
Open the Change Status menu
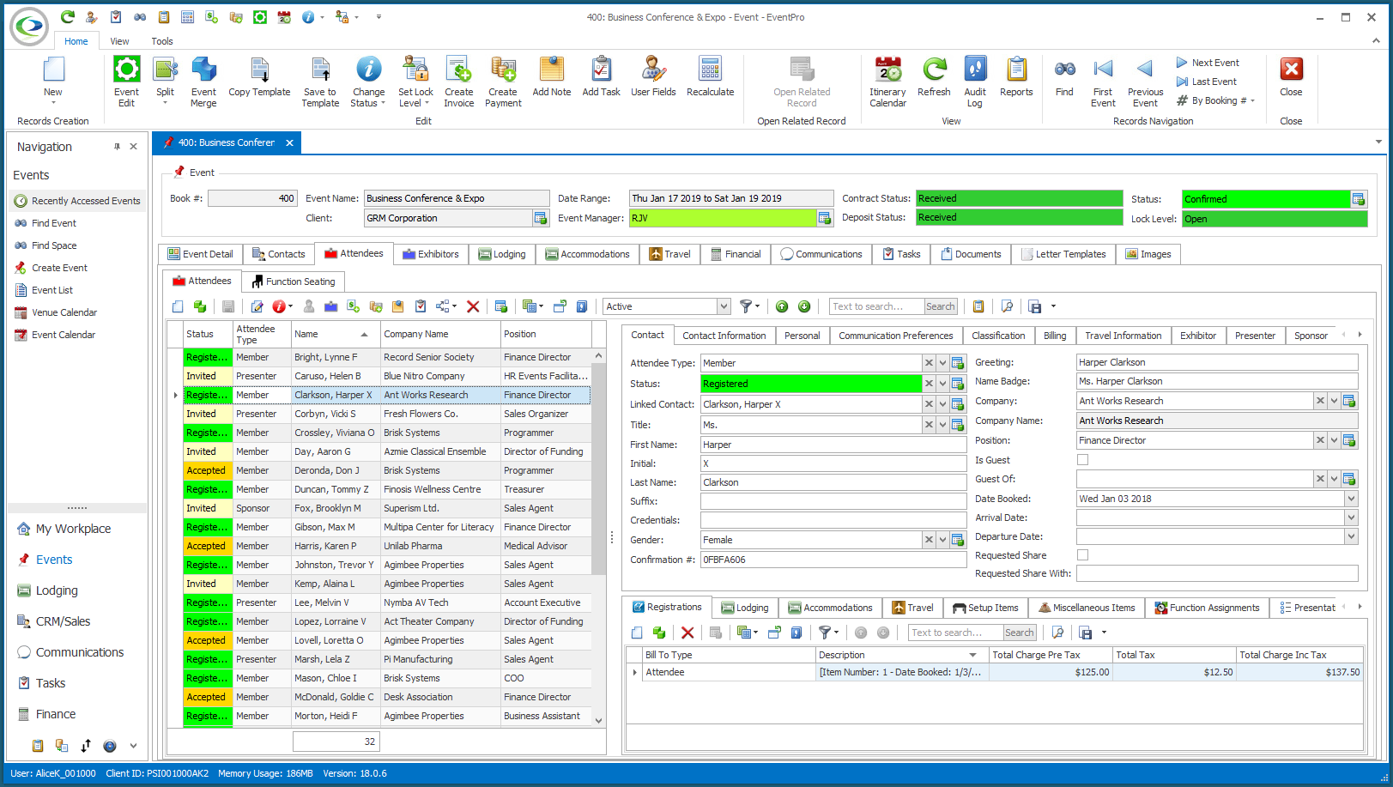(x=368, y=82)
